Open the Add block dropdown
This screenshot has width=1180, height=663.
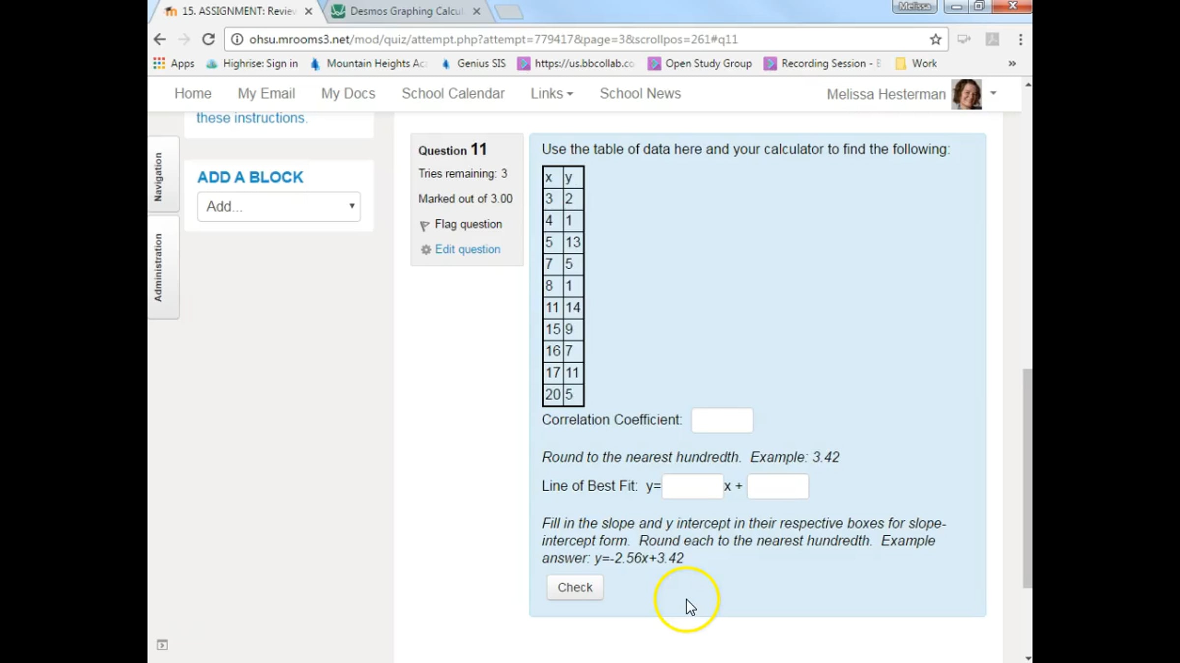279,206
